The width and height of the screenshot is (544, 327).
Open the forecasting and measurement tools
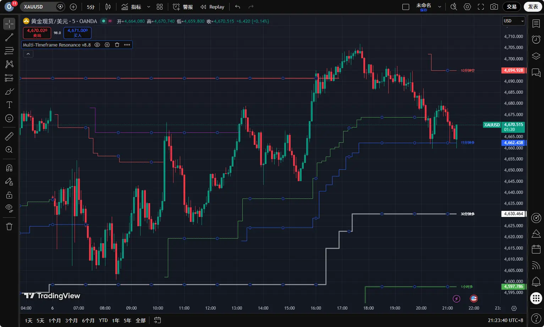(x=9, y=78)
